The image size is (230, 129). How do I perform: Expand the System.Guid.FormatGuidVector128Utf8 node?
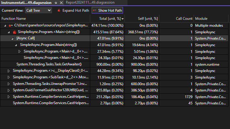pyautogui.click(x=9, y=90)
